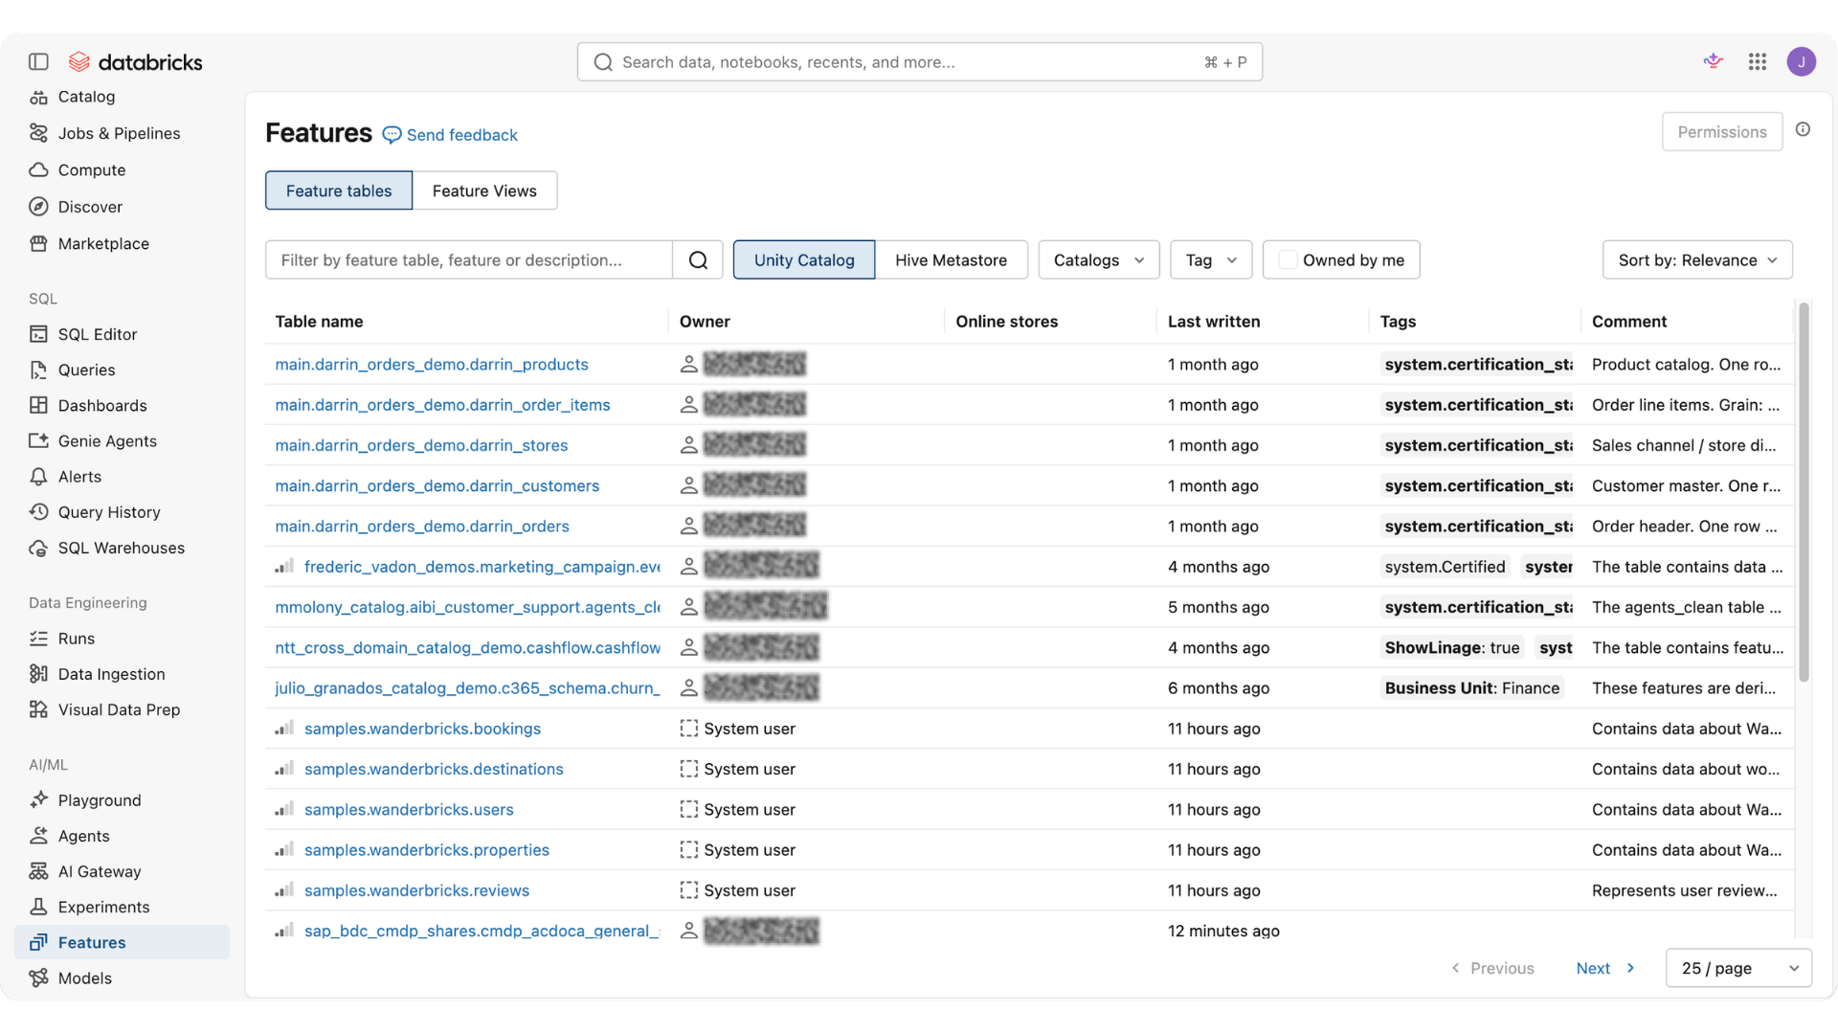The width and height of the screenshot is (1838, 1034).
Task: Open Alerts bell icon in sidebar
Action: point(38,477)
